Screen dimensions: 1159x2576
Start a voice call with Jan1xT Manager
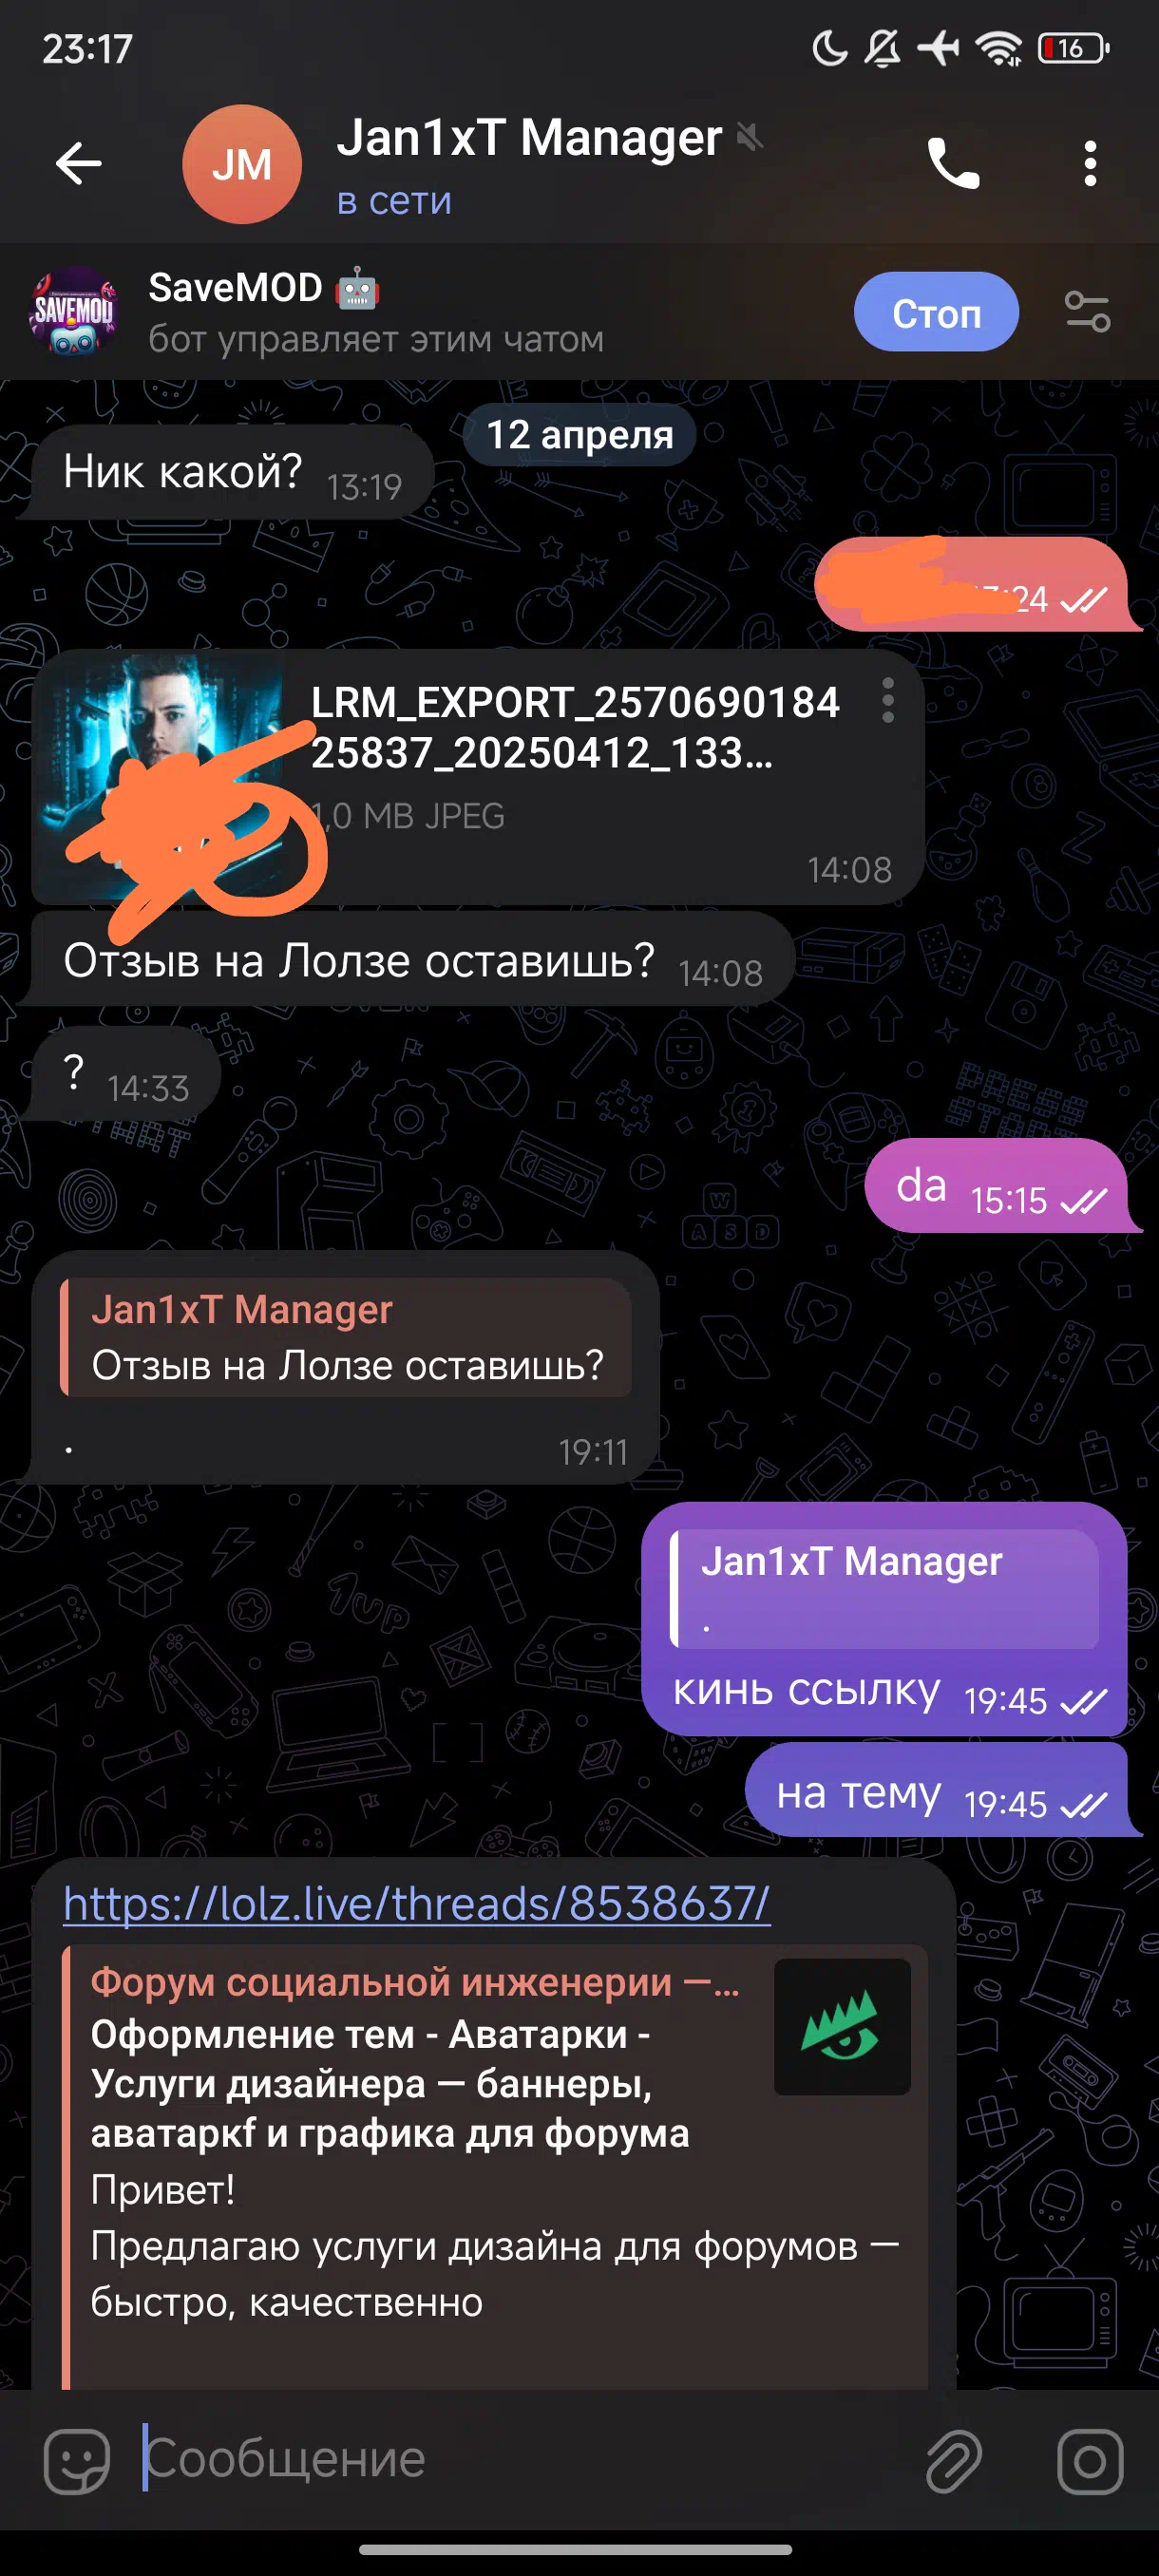click(953, 163)
